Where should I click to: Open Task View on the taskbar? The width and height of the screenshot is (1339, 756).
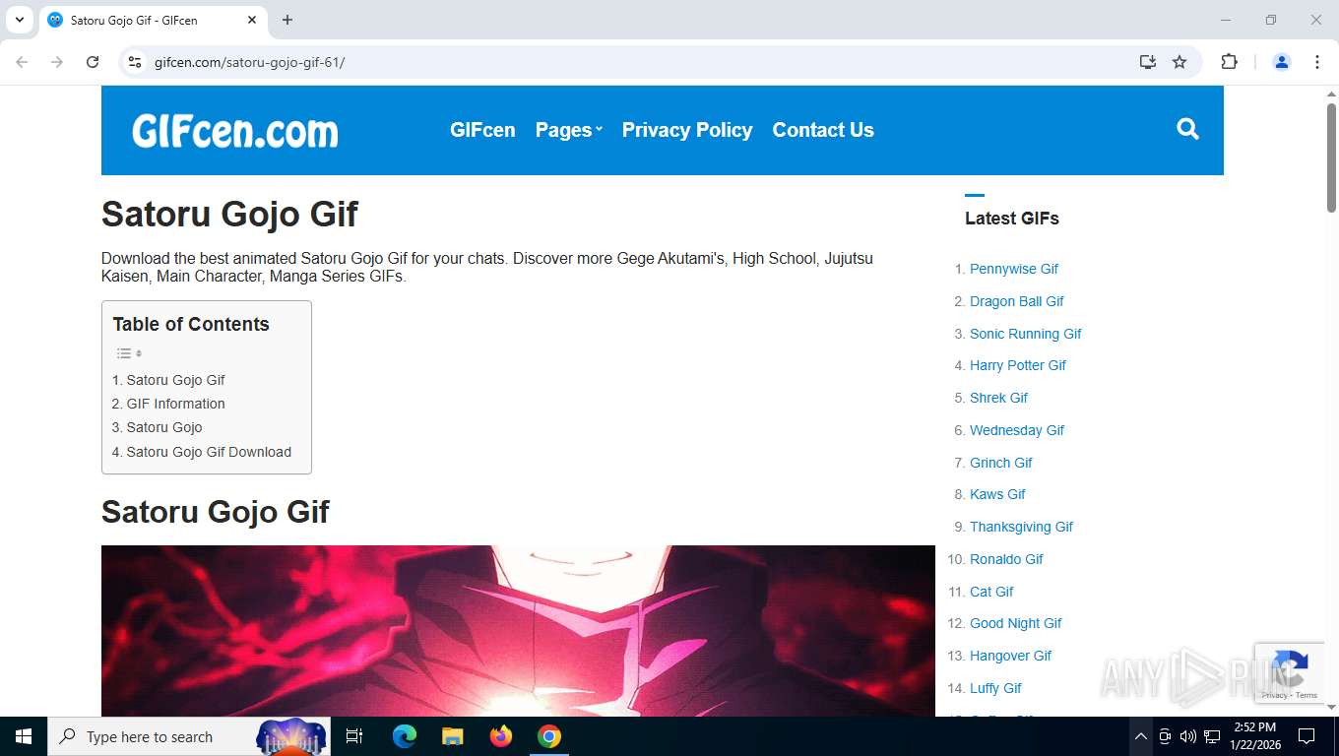tap(354, 736)
